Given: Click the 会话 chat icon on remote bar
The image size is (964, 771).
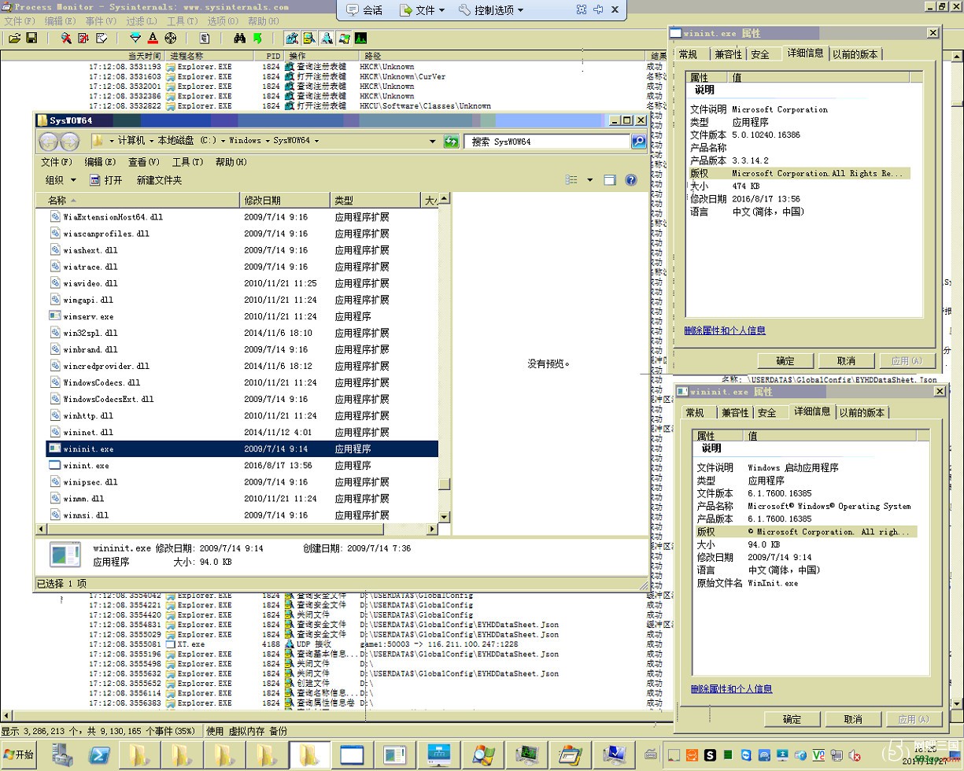Looking at the screenshot, I should [351, 10].
